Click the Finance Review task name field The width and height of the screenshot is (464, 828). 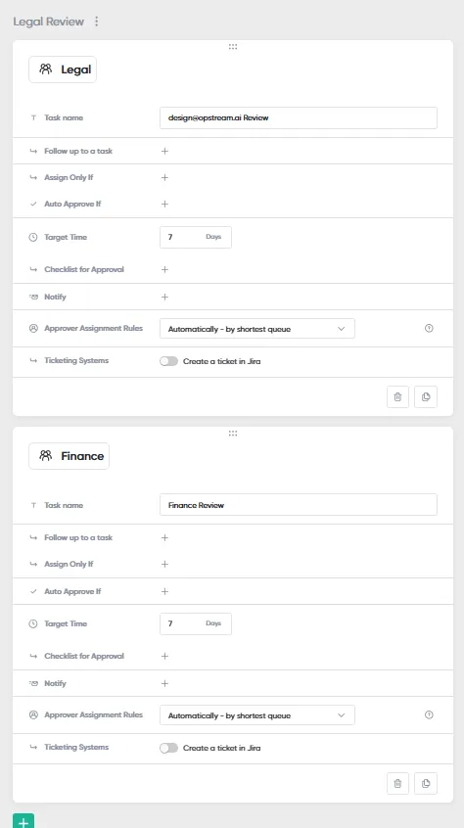click(x=299, y=505)
